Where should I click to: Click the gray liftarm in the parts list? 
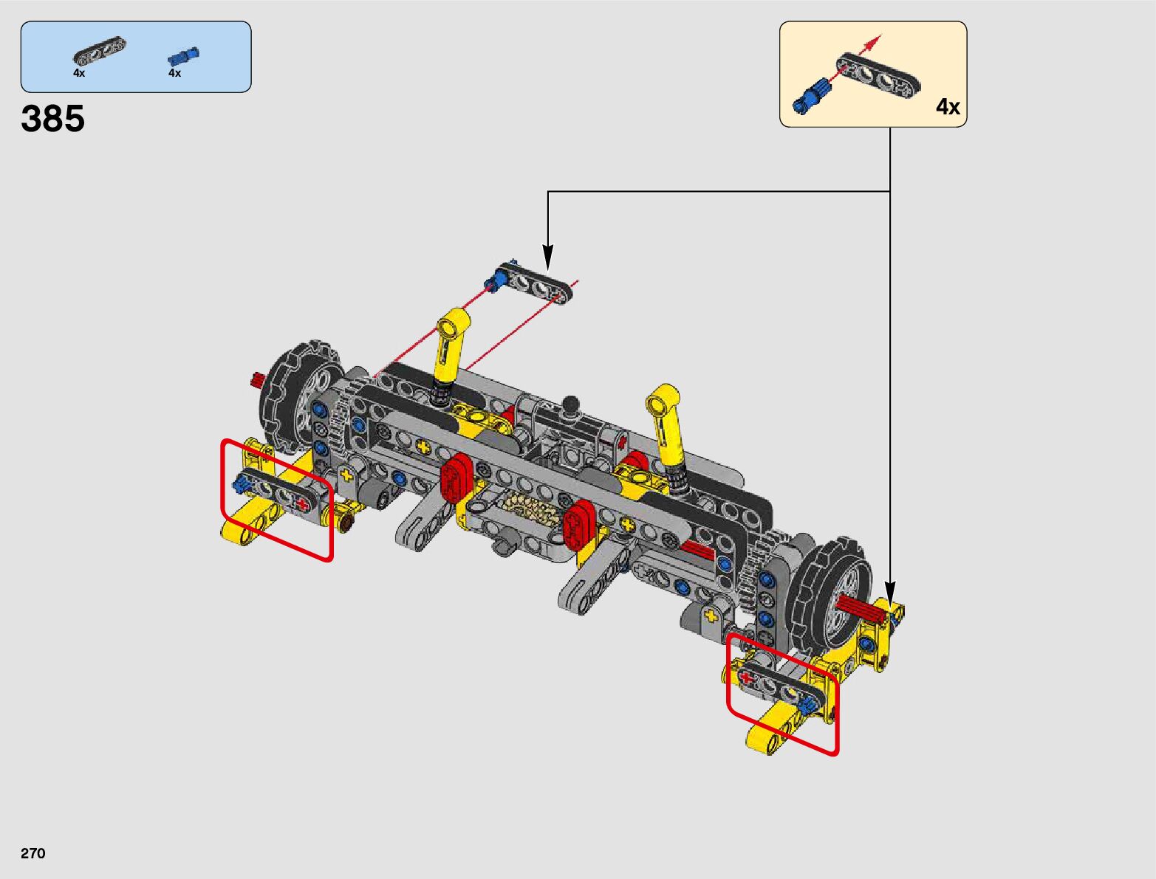pos(99,51)
